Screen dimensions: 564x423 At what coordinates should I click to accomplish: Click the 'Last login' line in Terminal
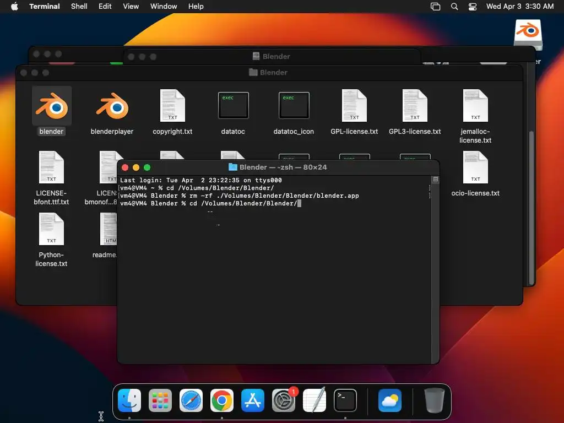[200, 180]
